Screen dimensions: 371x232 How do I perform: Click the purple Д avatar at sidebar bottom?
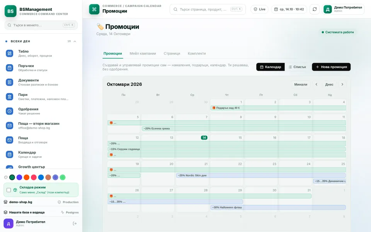[8, 223]
